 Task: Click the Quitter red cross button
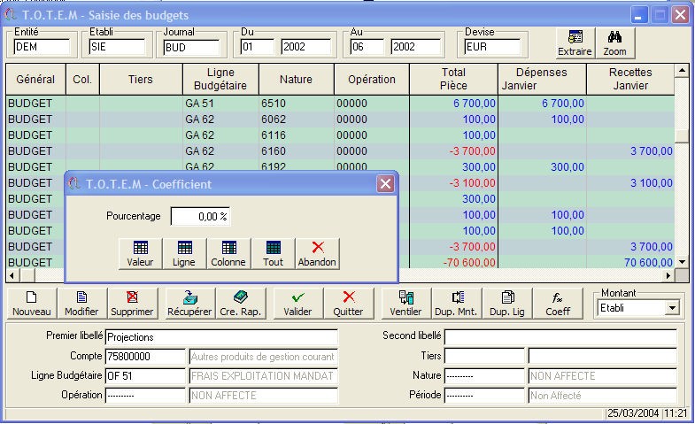[x=349, y=303]
